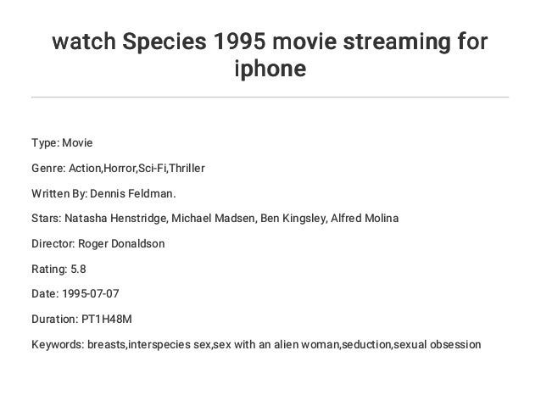The height and width of the screenshot is (406, 541).
Task: Click the Written By: Dennis Feldman line
Action: tap(103, 193)
